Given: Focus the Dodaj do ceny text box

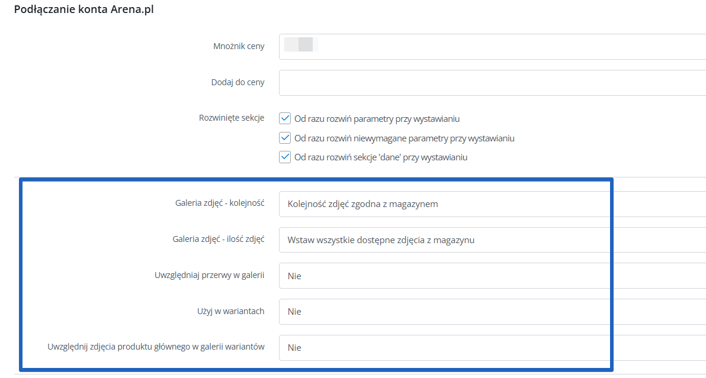Looking at the screenshot, I should [x=492, y=83].
